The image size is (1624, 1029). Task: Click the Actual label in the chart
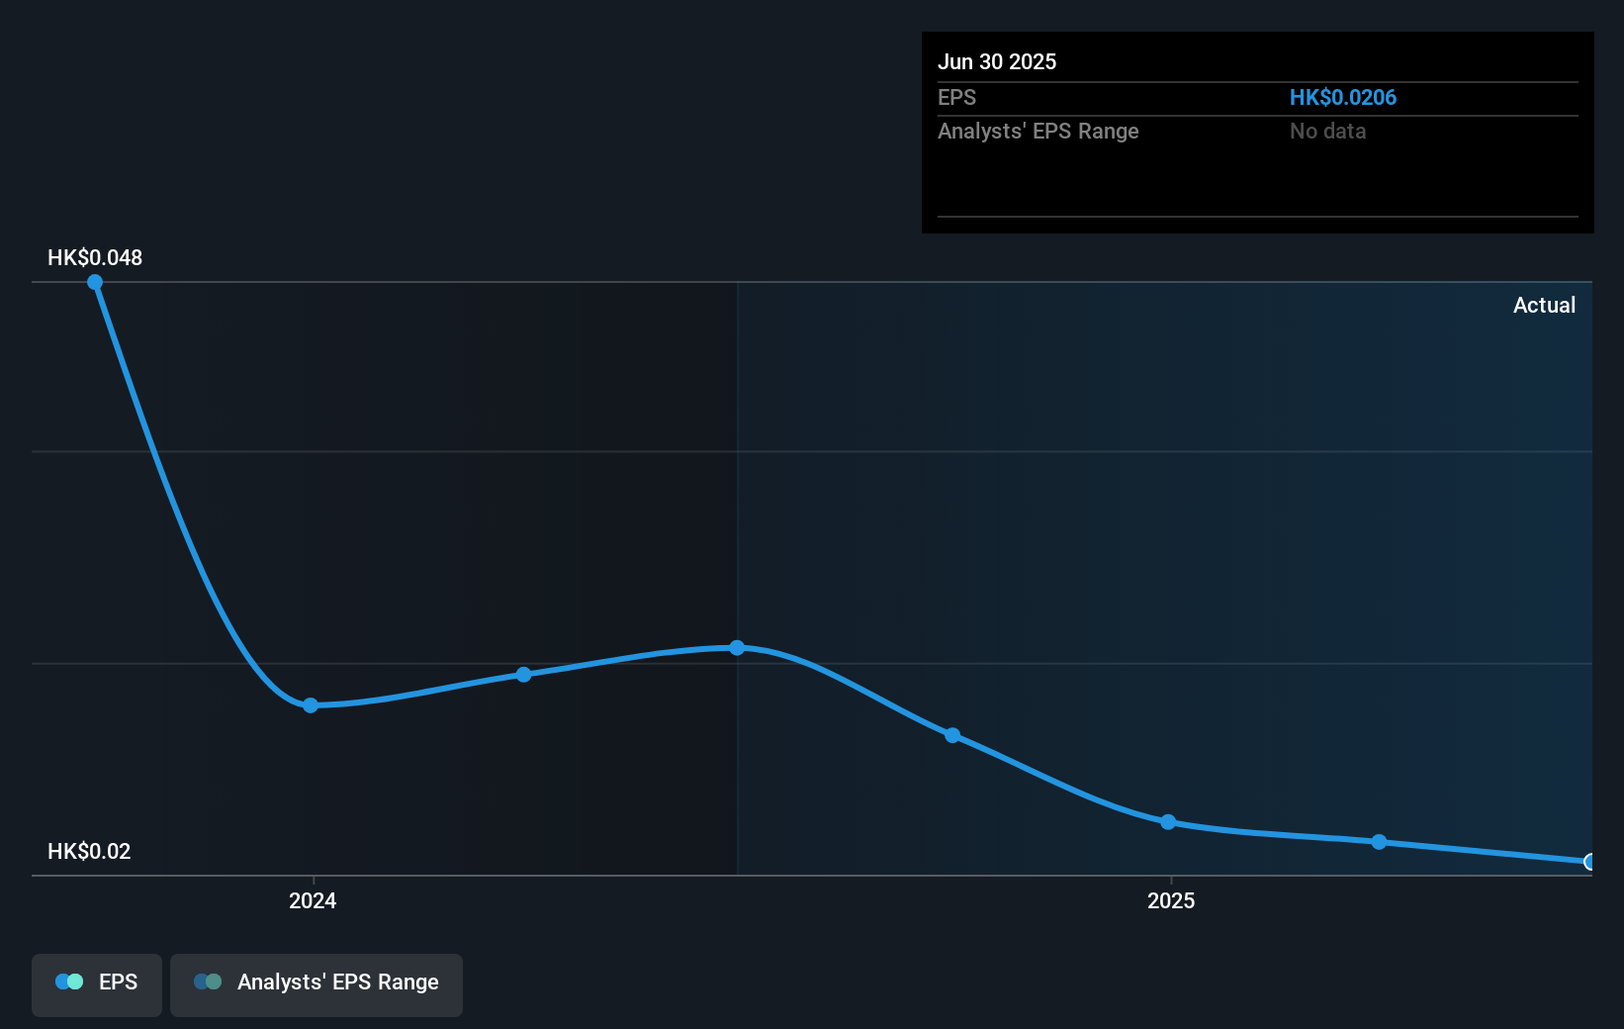click(1544, 305)
